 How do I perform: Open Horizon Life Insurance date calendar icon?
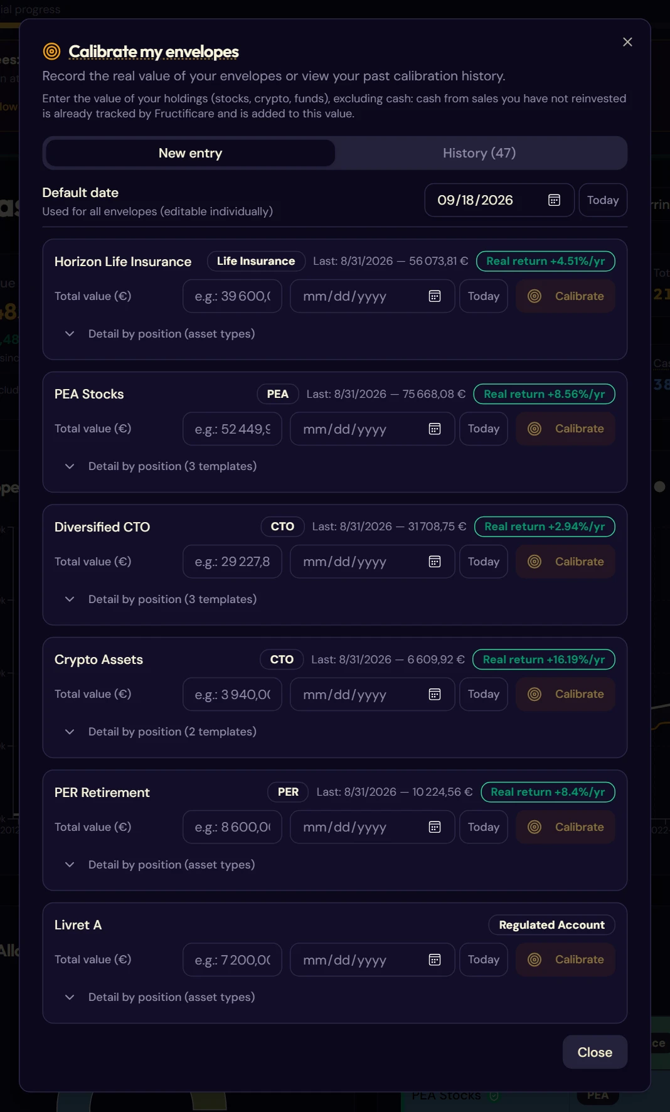point(435,296)
